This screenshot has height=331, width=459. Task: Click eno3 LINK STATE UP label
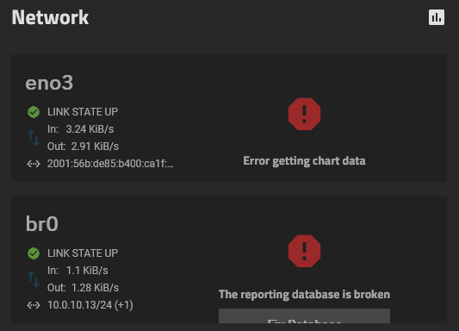pos(83,112)
